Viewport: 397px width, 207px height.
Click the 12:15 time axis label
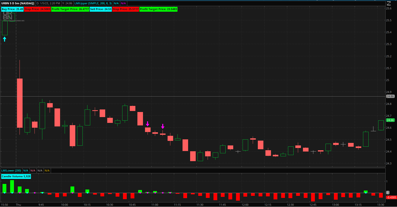pos(268,205)
